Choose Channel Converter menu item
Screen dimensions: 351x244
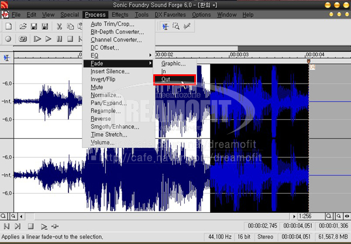point(118,40)
